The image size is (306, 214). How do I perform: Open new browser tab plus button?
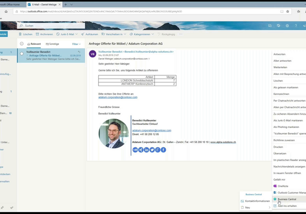pos(66,4)
